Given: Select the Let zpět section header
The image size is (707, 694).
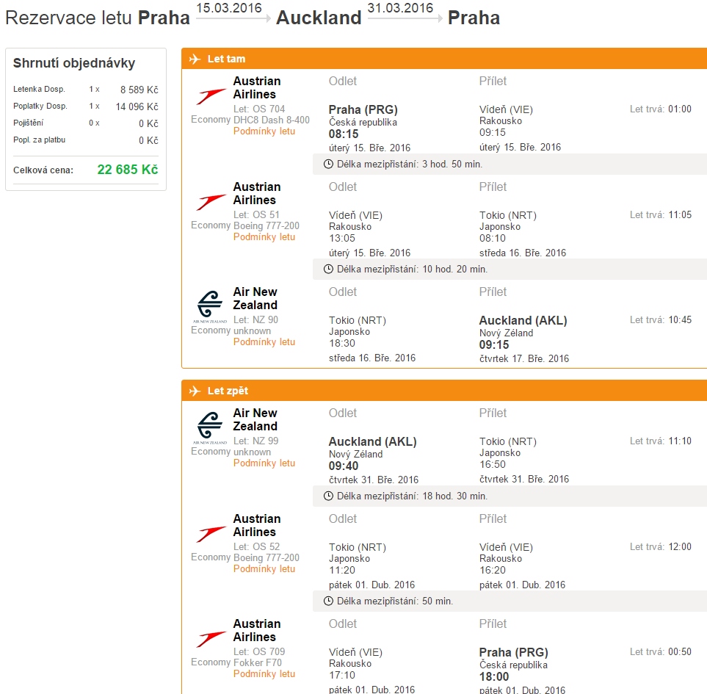Looking at the screenshot, I should click(444, 391).
